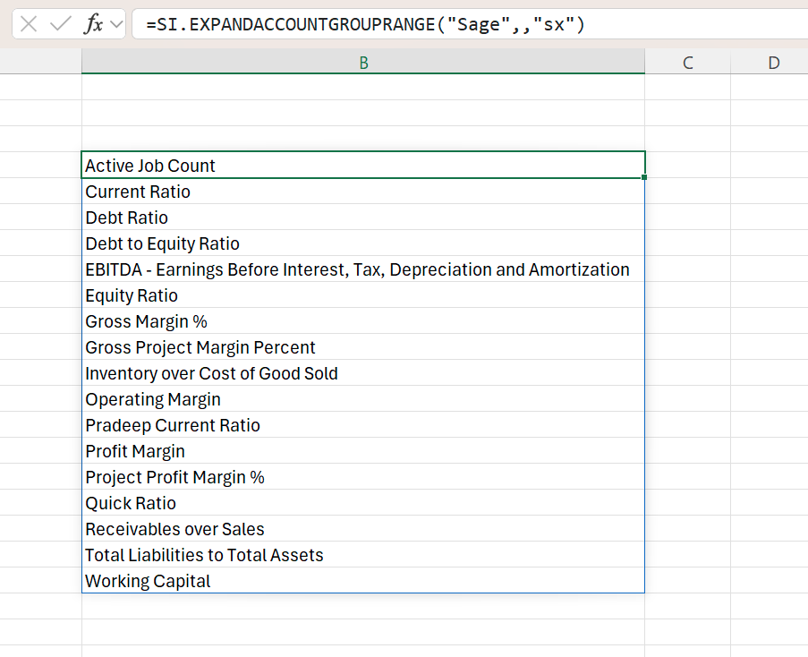
Task: Select the 'Operating Margin' cell
Action: (363, 399)
